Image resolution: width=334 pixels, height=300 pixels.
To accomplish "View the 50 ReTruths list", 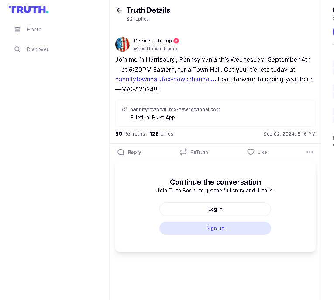I will point(130,134).
